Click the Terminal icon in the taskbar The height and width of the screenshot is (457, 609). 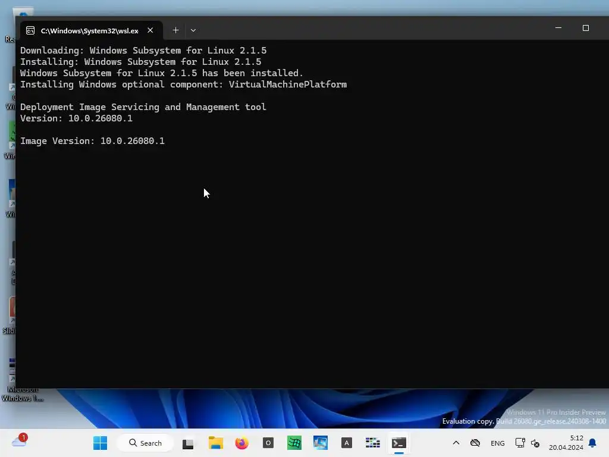click(x=399, y=443)
